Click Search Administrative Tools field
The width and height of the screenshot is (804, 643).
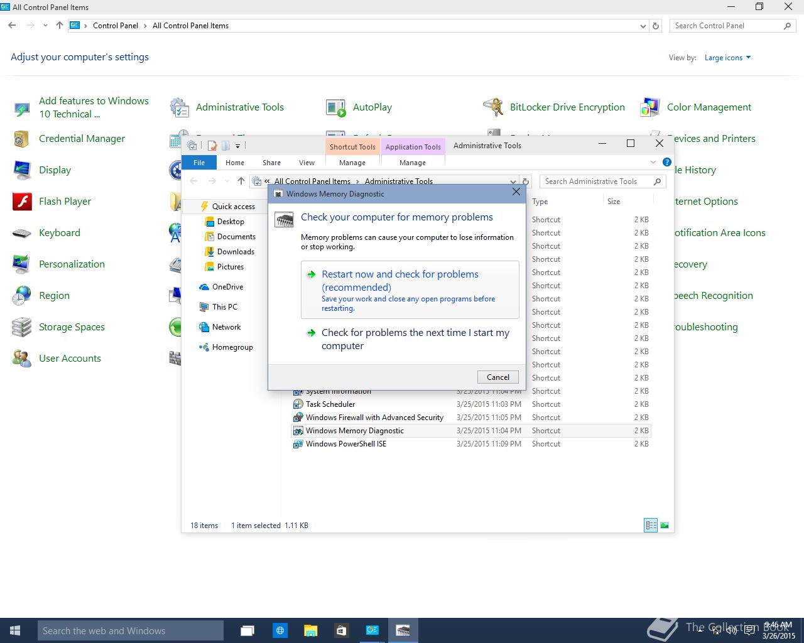602,181
